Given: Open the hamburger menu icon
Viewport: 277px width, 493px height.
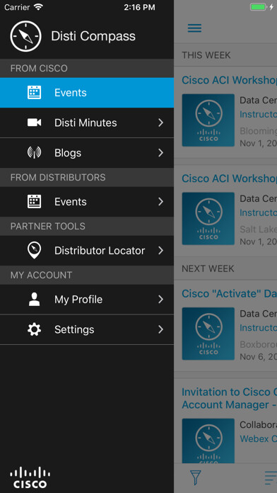Looking at the screenshot, I should coord(194,28).
